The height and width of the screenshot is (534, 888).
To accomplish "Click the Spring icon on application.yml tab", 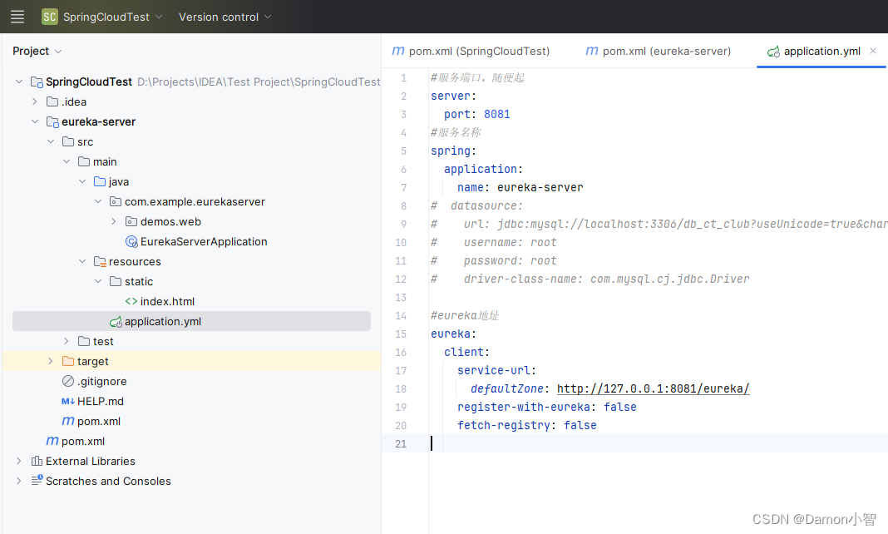I will pyautogui.click(x=773, y=52).
